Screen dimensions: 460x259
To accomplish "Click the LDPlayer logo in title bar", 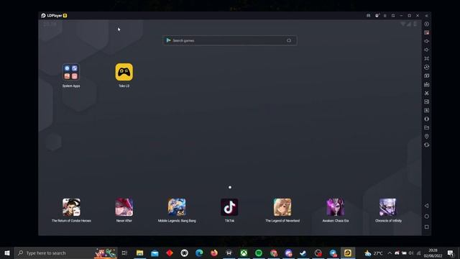I will [x=43, y=16].
